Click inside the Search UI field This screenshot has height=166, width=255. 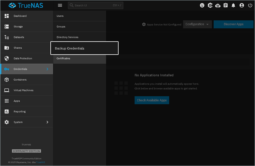click(x=93, y=5)
